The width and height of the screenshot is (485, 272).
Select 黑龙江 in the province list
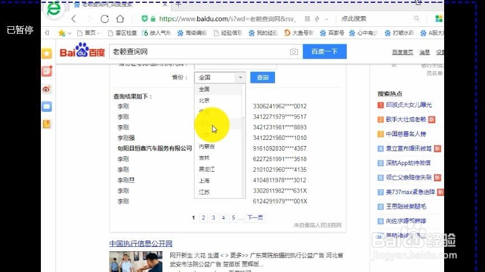coord(207,170)
